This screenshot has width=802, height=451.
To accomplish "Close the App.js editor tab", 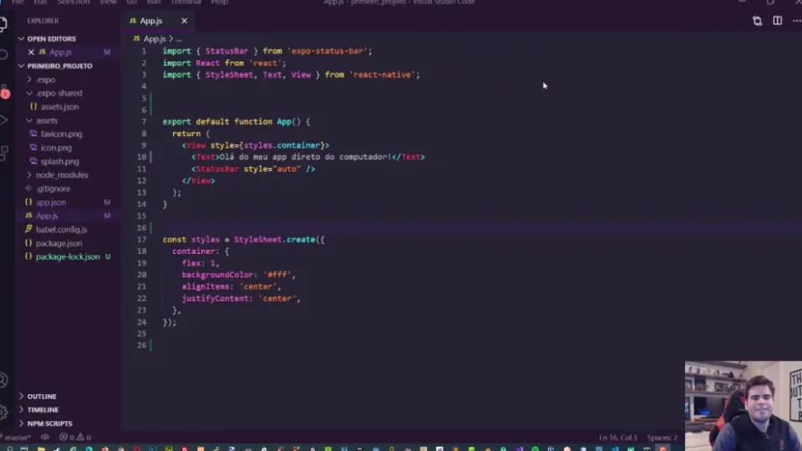I will [184, 21].
